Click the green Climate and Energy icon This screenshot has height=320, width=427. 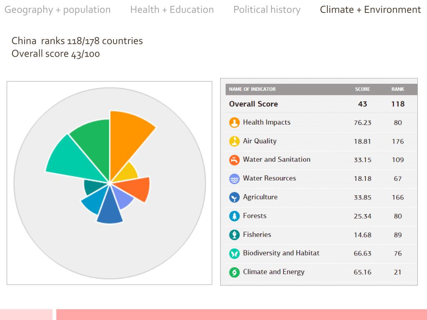pos(234,272)
